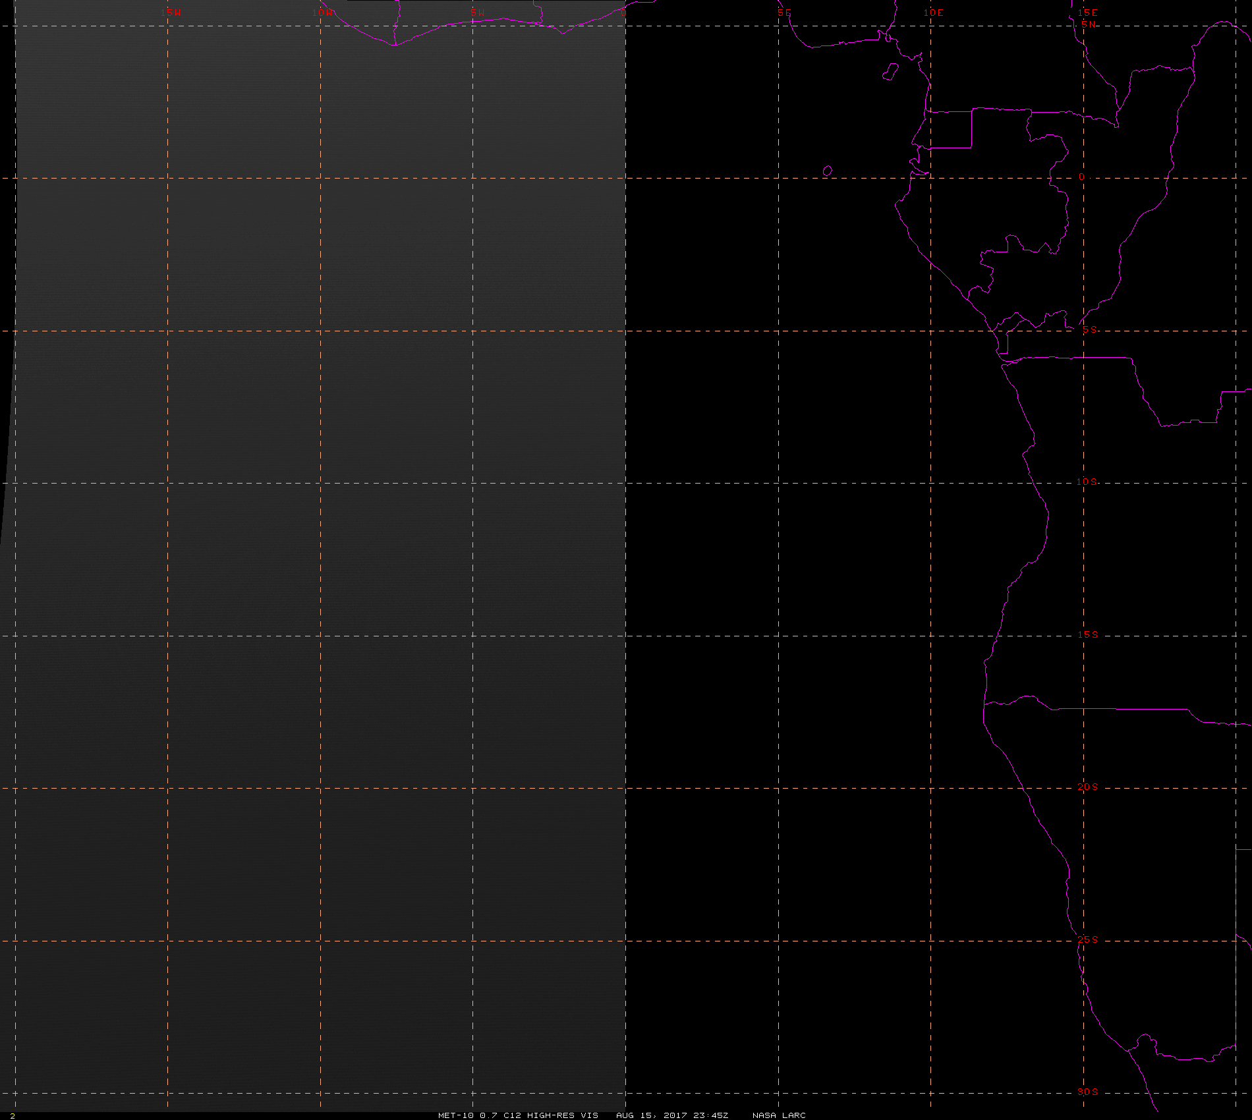Click the 'NASA LARC' credit text
Image resolution: width=1252 pixels, height=1120 pixels.
779,1115
